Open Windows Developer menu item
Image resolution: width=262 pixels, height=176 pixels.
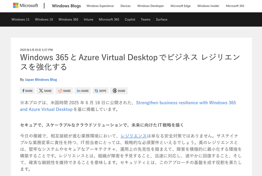[150, 6]
